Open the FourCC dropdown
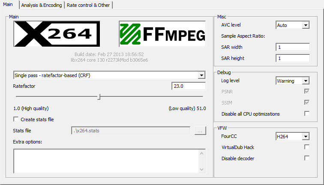Image resolution: width=324 pixels, height=185 pixels. pos(292,137)
